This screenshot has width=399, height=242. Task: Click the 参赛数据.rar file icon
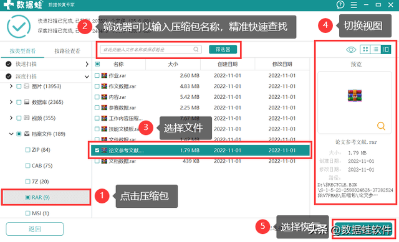(x=104, y=108)
